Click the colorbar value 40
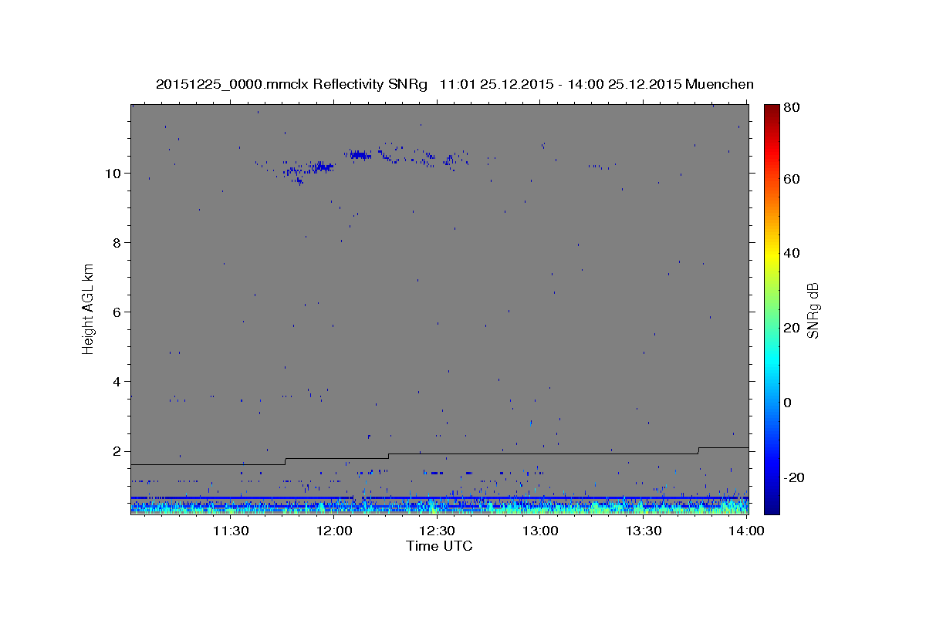 click(791, 253)
